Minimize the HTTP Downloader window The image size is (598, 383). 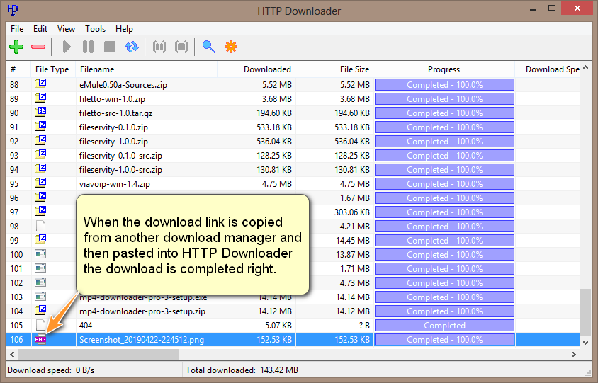coord(533,8)
